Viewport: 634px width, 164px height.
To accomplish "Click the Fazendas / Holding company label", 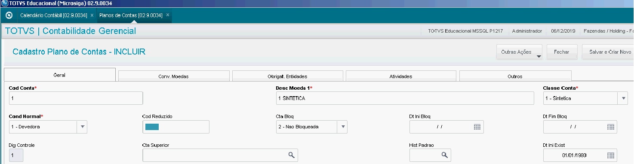I will (608, 31).
